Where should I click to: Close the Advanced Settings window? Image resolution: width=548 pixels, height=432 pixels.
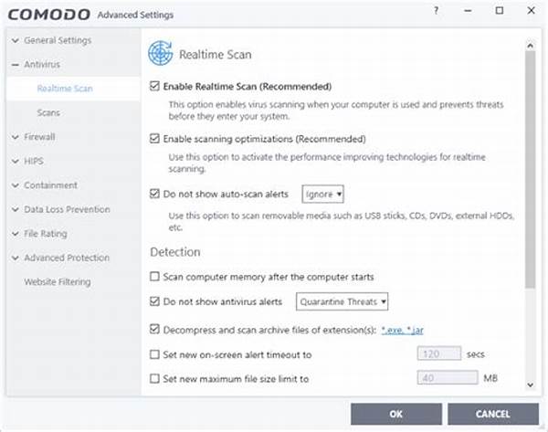[x=531, y=10]
